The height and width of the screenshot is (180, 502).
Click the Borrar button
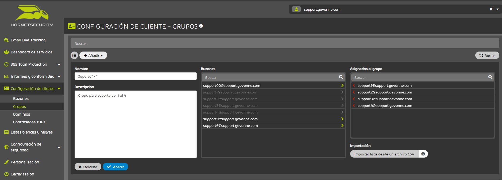[487, 55]
